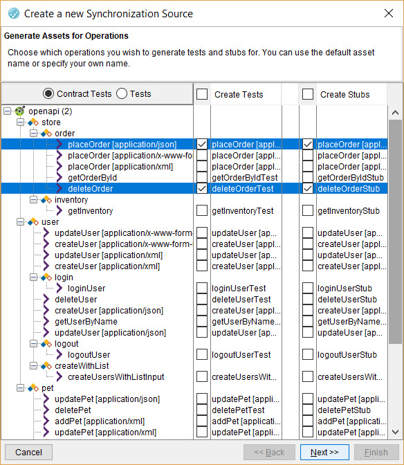Click the logoutUser operation arrow icon
The height and width of the screenshot is (465, 404).
59,355
